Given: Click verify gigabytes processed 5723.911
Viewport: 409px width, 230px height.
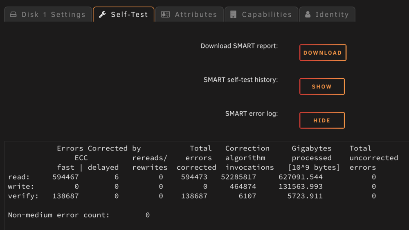Looking at the screenshot, I should [x=305, y=196].
